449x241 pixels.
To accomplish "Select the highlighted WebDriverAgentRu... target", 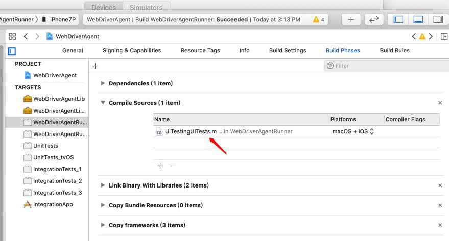I will pyautogui.click(x=47, y=122).
